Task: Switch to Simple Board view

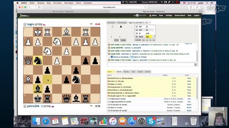Action: (180, 15)
